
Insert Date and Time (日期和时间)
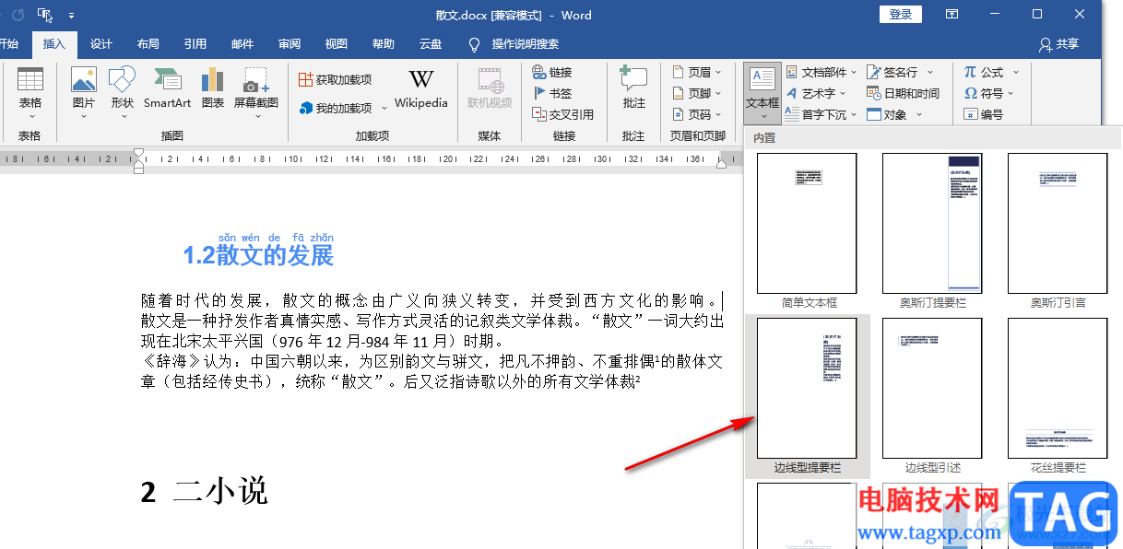coord(904,93)
